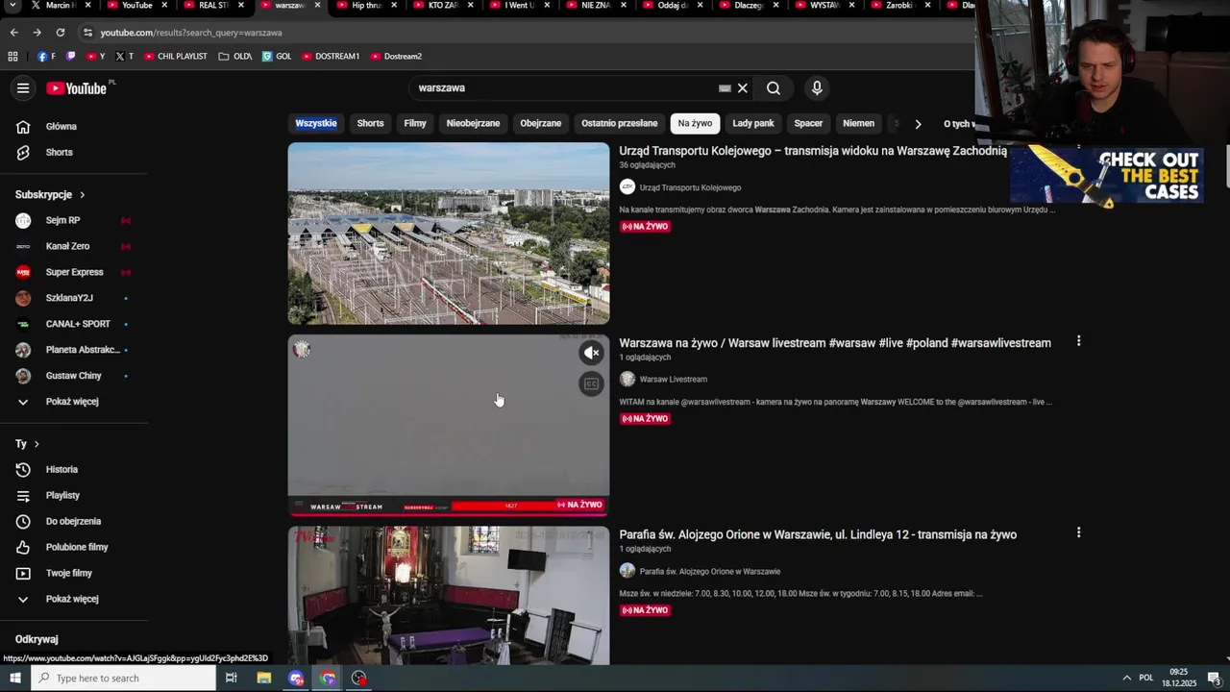
Task: Go back with the browser back arrow
Action: click(x=13, y=33)
